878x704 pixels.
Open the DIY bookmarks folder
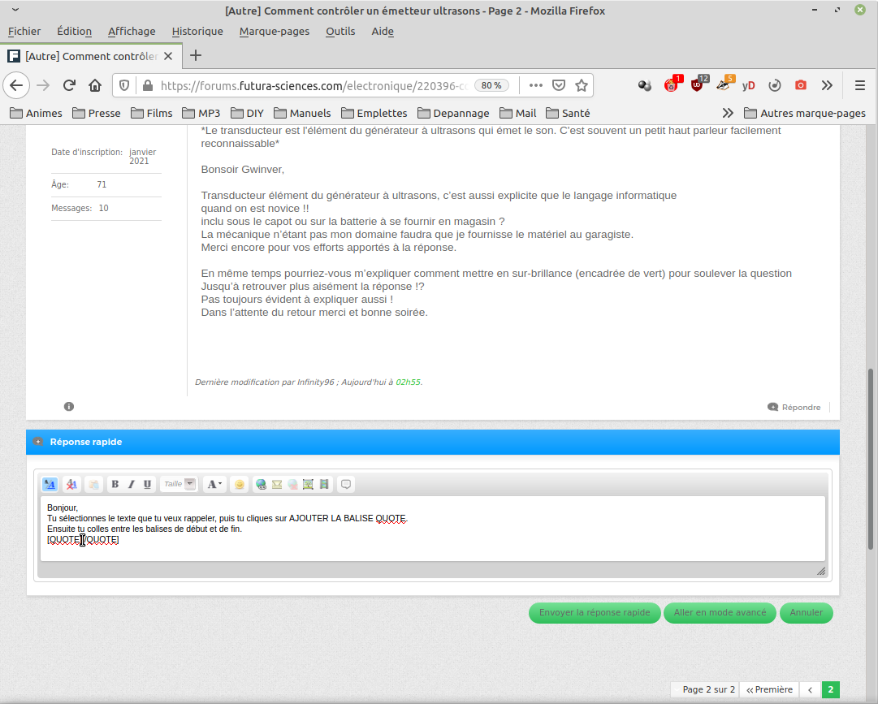[248, 113]
